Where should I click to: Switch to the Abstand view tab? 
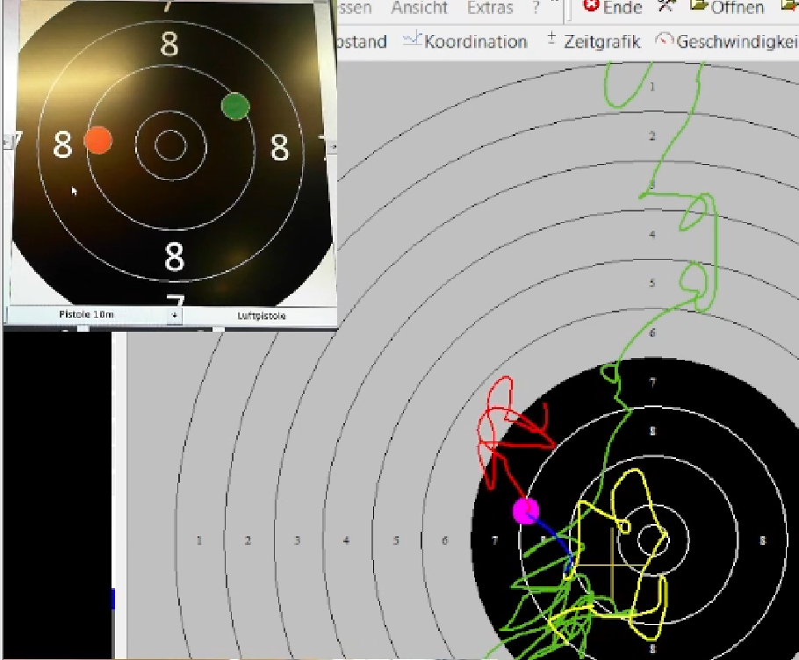tap(362, 41)
